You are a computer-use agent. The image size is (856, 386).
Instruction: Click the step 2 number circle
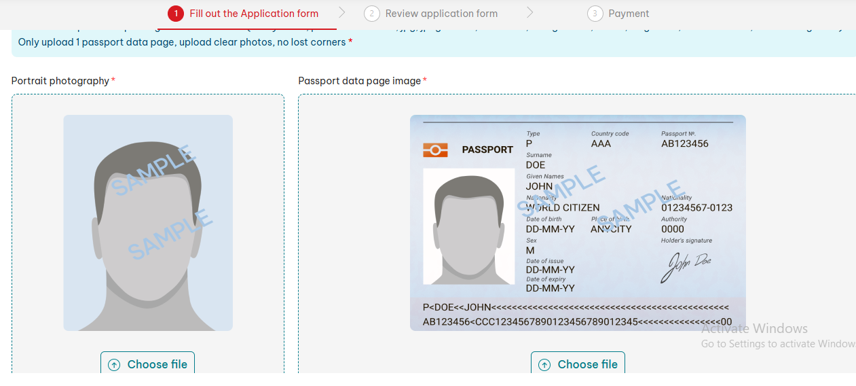point(371,14)
